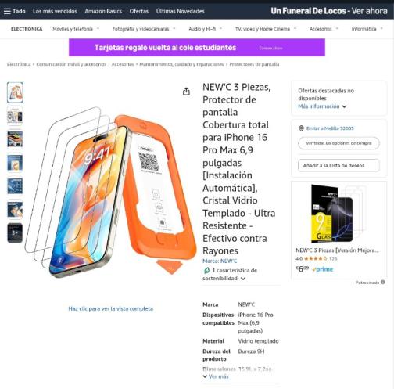Viewport: 394px width, 389px height.
Task: Select the first product thumbnail
Action: (x=15, y=92)
